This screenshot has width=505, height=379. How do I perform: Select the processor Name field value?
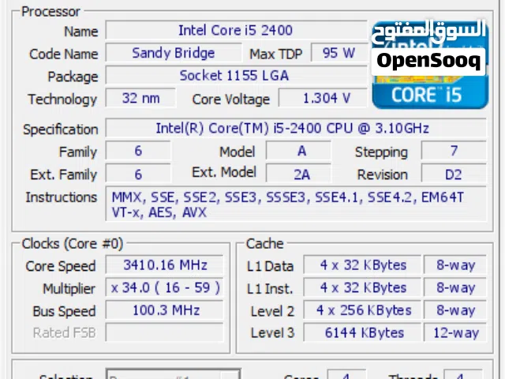(236, 31)
